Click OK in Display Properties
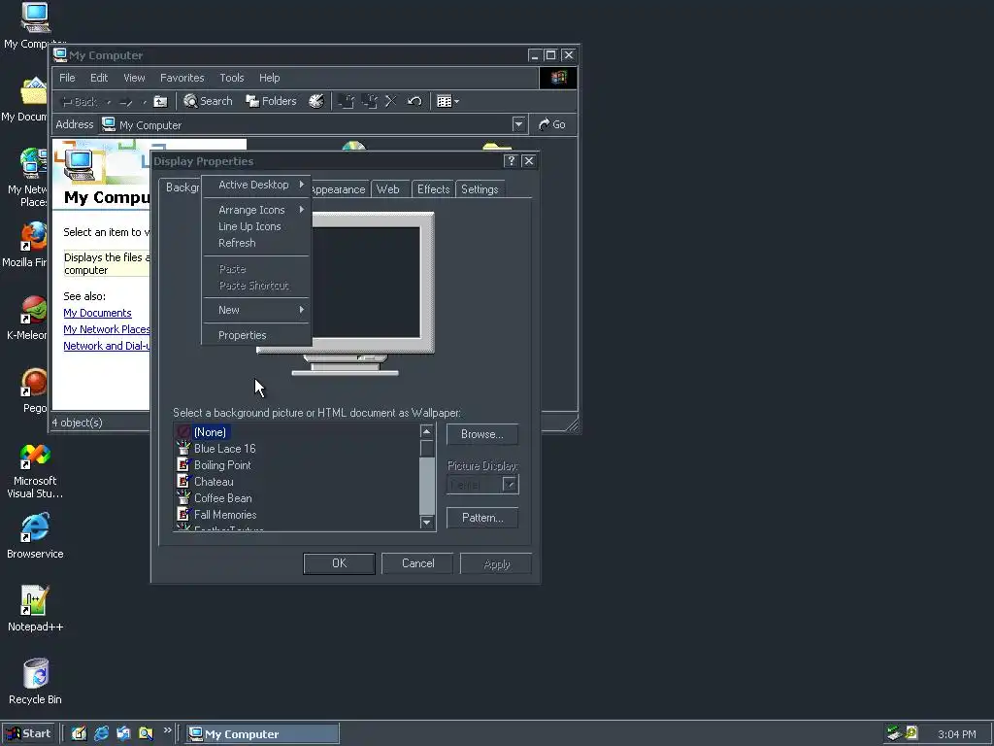This screenshot has width=994, height=746. 339,563
